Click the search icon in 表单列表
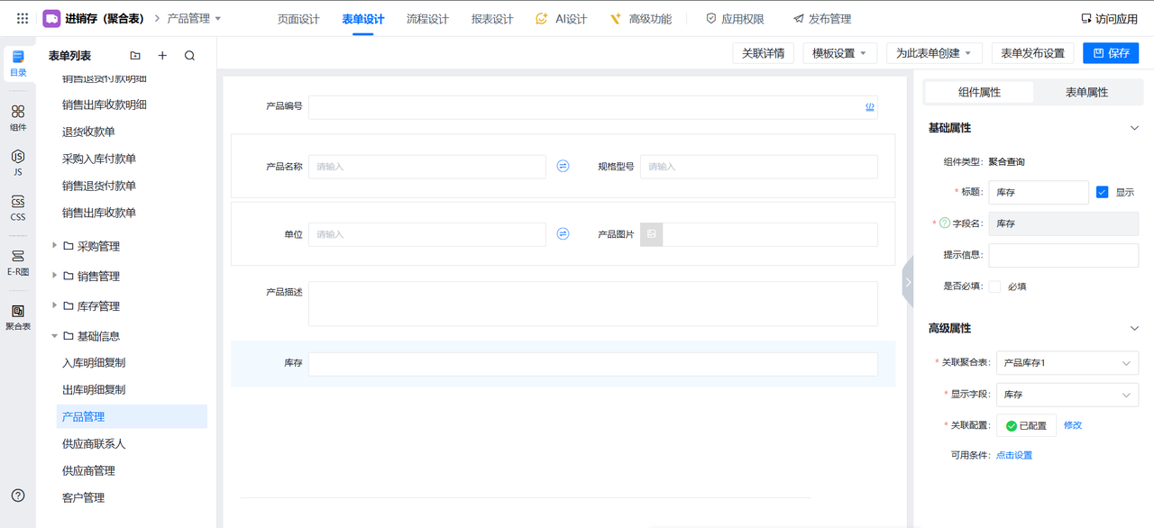Image resolution: width=1154 pixels, height=528 pixels. click(x=189, y=56)
